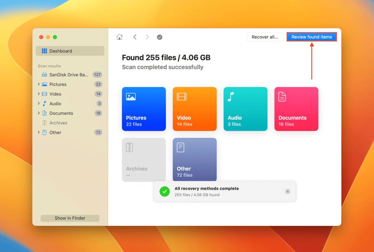374x252 pixels.
Task: Select Documents in the sidebar
Action: point(70,113)
